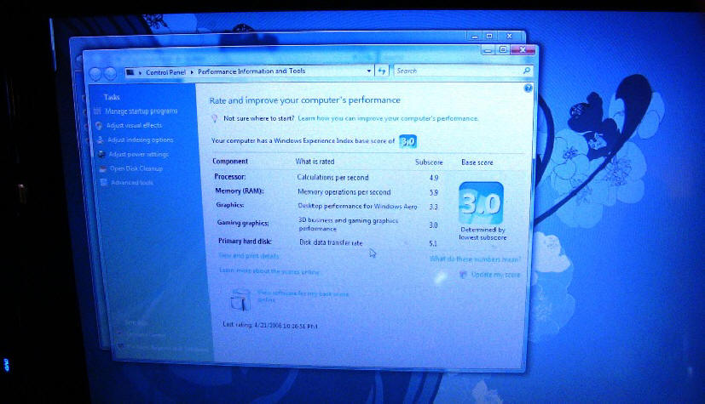Click the large 3.0 base score badge
The width and height of the screenshot is (705, 404).
point(481,203)
